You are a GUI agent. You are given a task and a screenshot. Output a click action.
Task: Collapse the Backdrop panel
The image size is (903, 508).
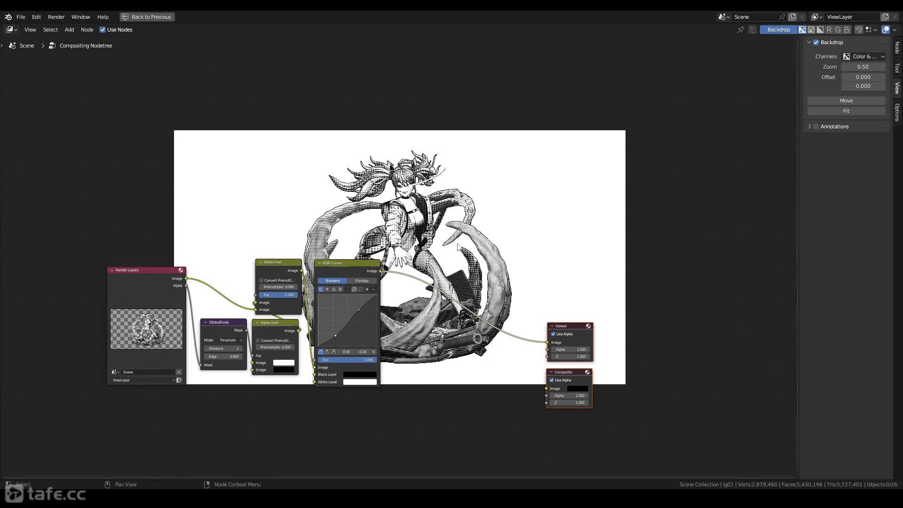[809, 42]
